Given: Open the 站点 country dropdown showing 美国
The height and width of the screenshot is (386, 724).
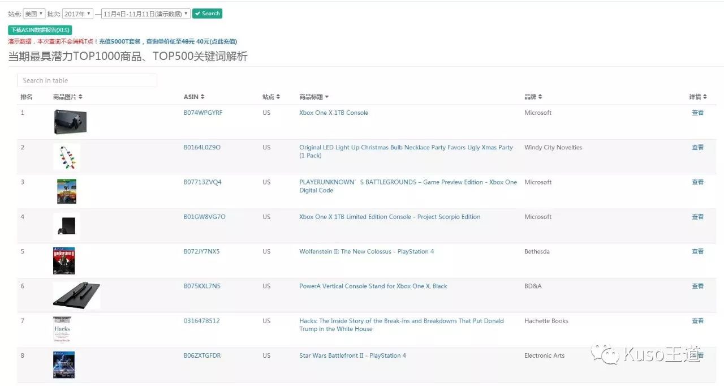Looking at the screenshot, I should pyautogui.click(x=34, y=14).
